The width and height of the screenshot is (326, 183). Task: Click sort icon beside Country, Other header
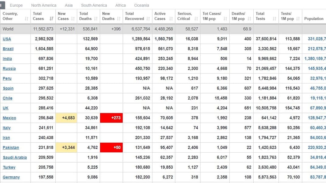point(26,19)
